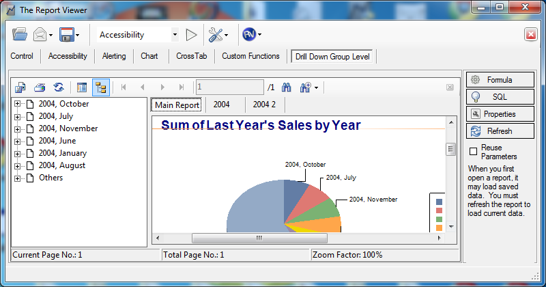
Task: Expand the 2004, October tree node
Action: [x=17, y=104]
